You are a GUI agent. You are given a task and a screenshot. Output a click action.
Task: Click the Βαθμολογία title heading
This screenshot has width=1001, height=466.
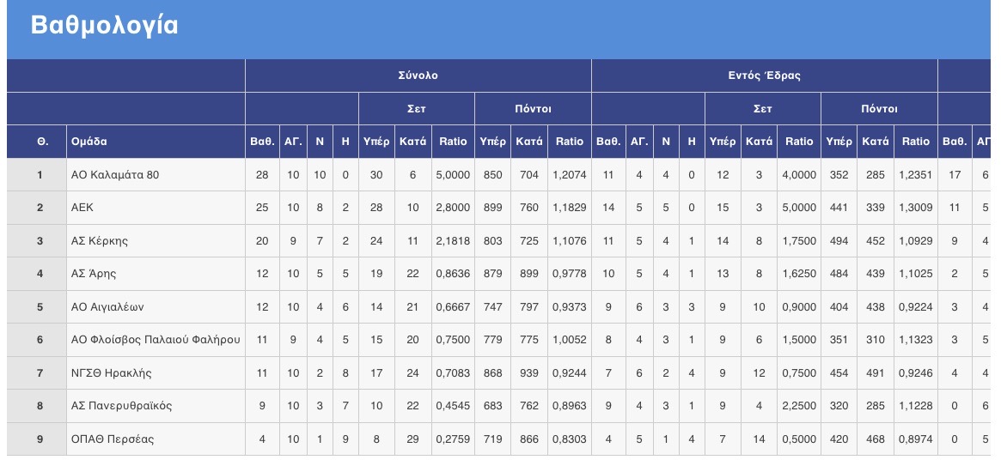click(x=104, y=26)
